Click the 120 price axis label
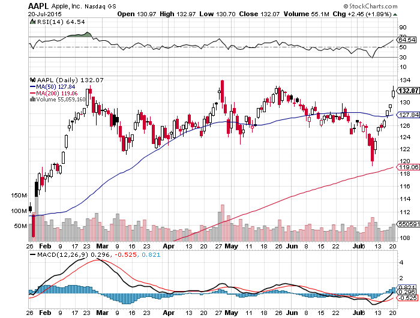Viewport: 420px width, 318px height. [405, 161]
